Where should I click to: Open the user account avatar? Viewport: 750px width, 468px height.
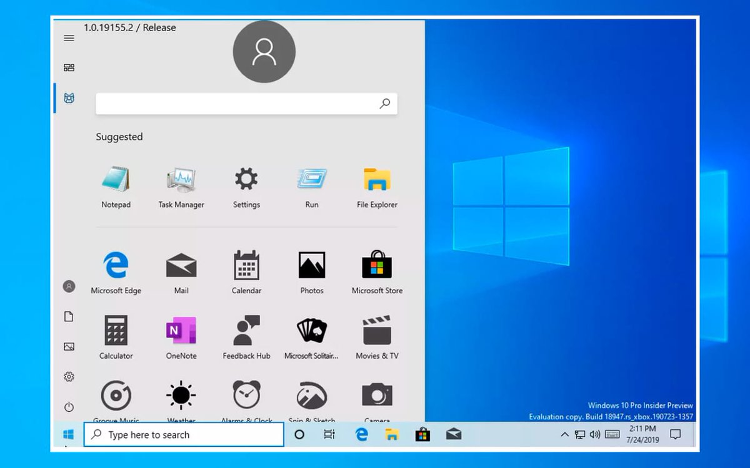(x=264, y=52)
